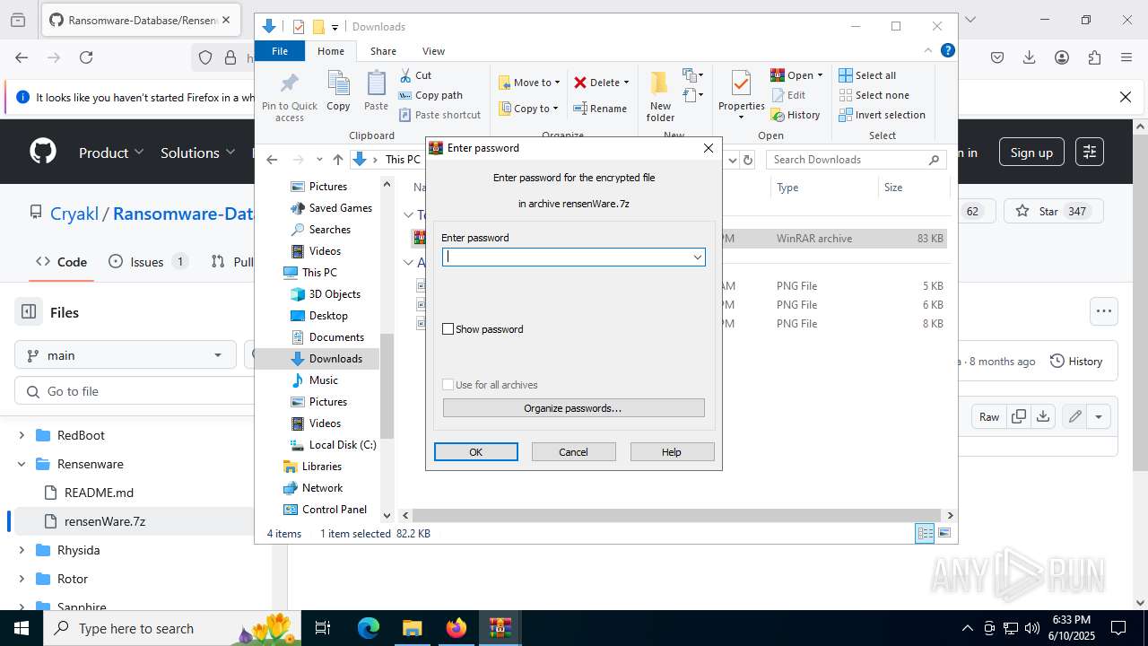The height and width of the screenshot is (646, 1148).
Task: Open the Windows Start menu
Action: (22, 628)
